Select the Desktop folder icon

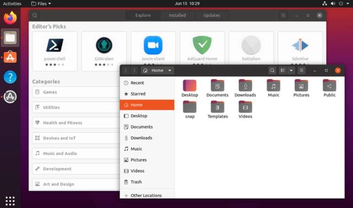coord(190,86)
